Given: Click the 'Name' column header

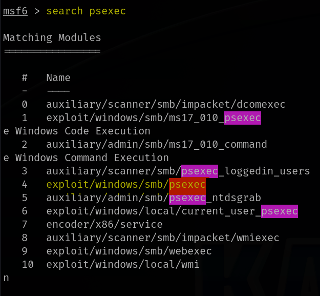Looking at the screenshot, I should [58, 78].
